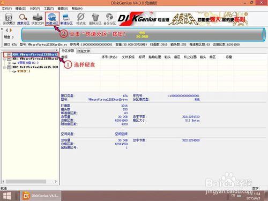Screen dimensions: 268x201
Task: Open the 硬盘(D) menu
Action: tap(21, 9)
